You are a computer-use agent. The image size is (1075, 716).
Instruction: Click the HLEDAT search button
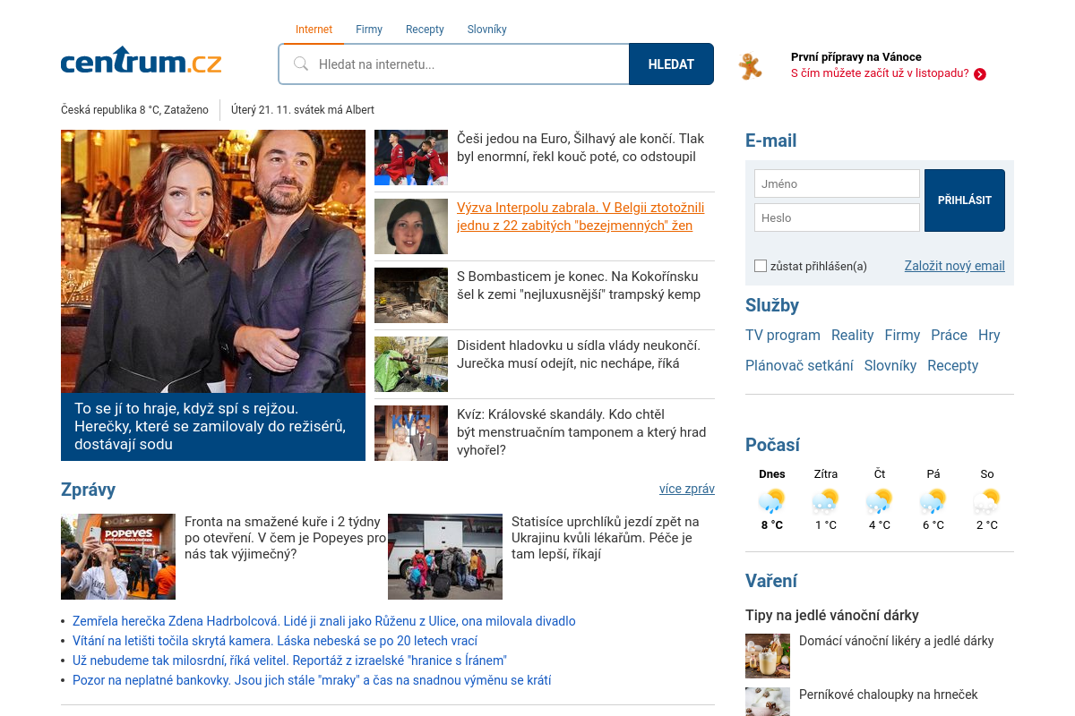[x=671, y=64]
